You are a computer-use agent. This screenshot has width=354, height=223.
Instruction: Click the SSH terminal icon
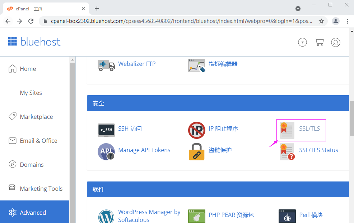pos(106,130)
